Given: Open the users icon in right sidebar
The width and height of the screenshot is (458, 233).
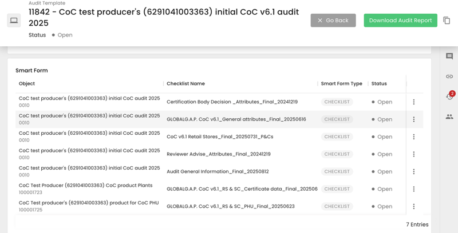Looking at the screenshot, I should click(449, 116).
